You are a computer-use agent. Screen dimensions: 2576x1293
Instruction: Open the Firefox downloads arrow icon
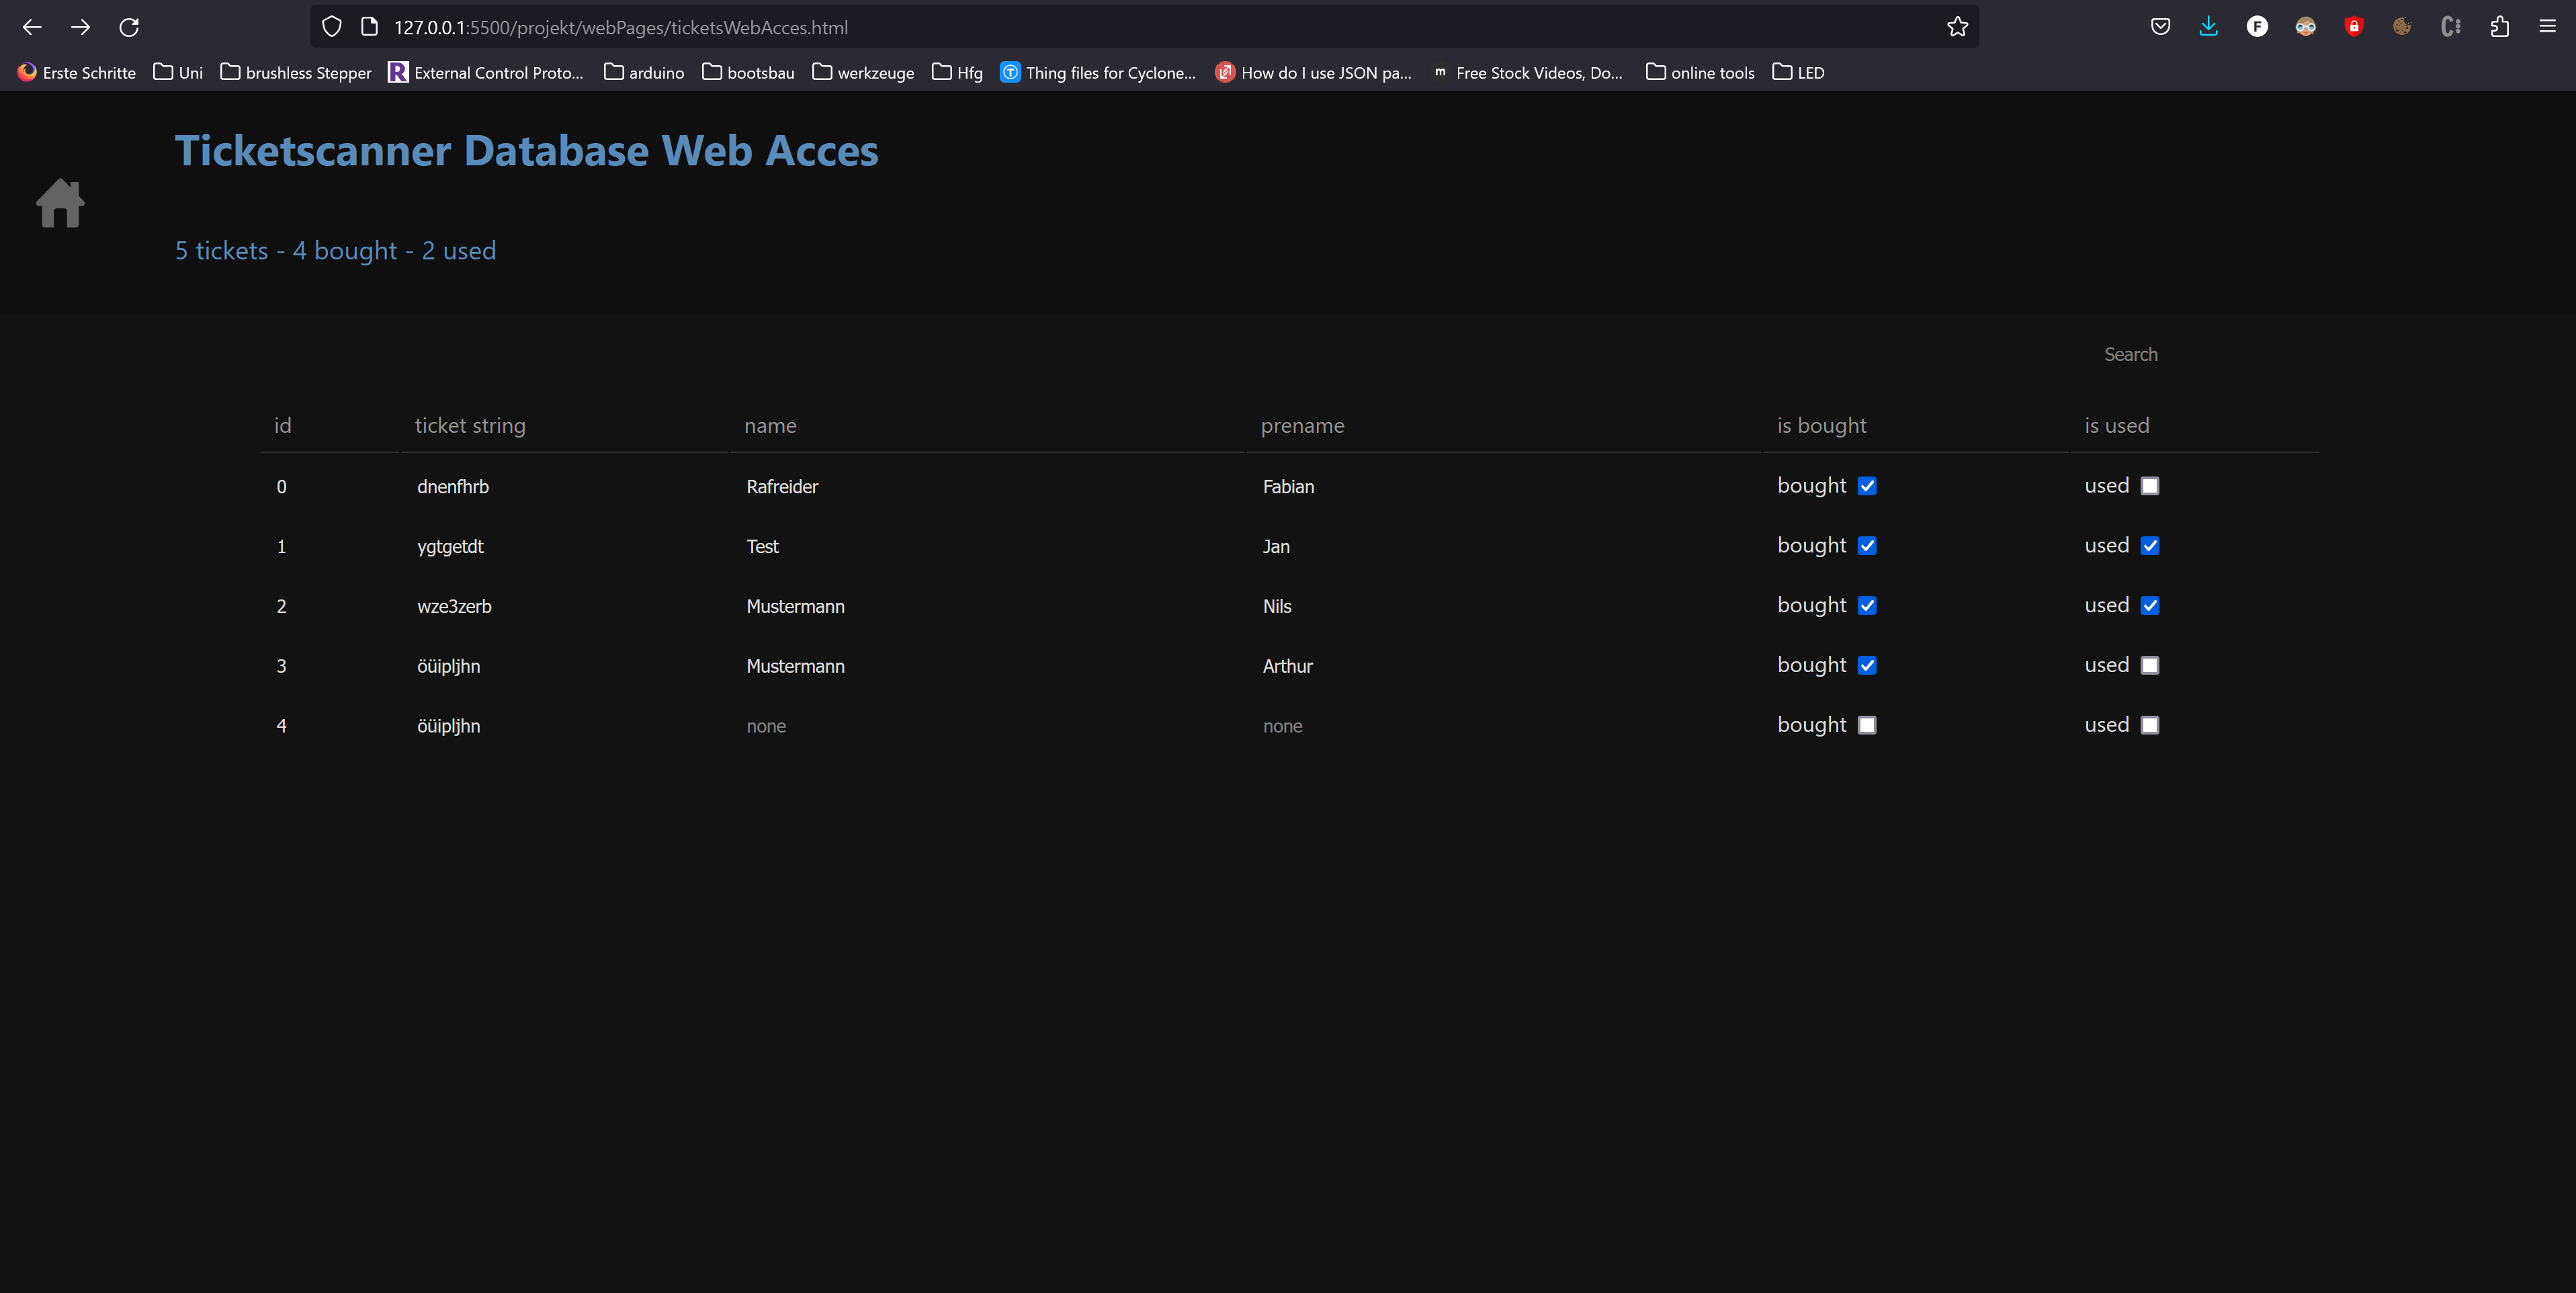[2208, 27]
